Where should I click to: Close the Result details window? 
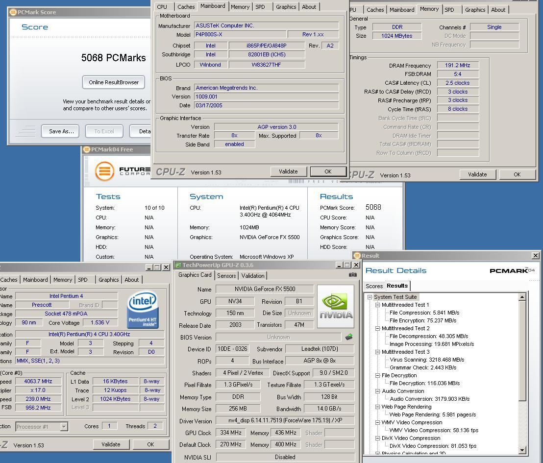tap(536, 256)
